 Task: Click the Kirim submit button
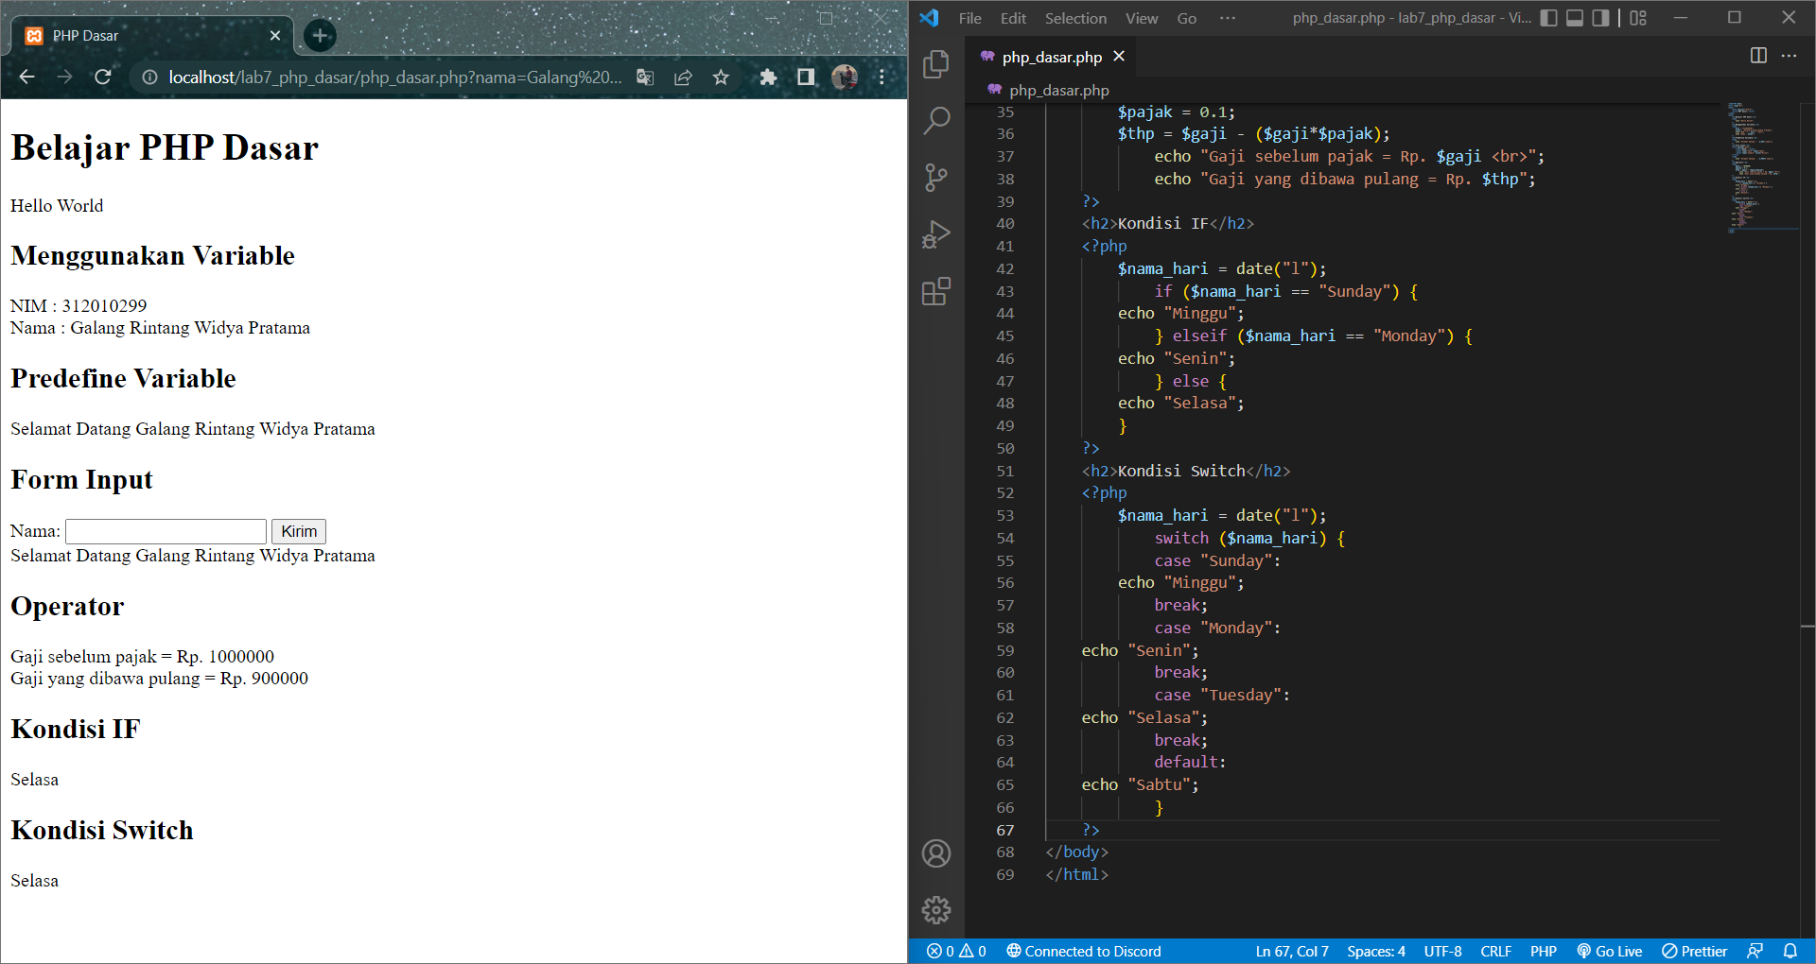tap(299, 531)
